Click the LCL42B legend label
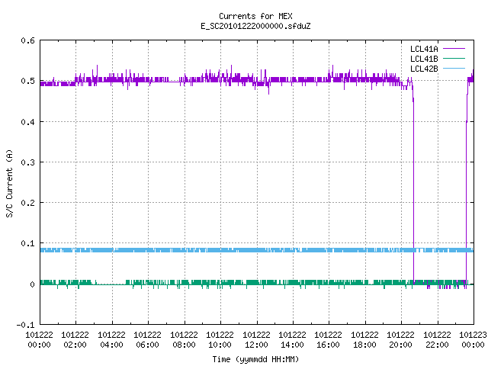The height and width of the screenshot is (366, 488). pos(424,69)
